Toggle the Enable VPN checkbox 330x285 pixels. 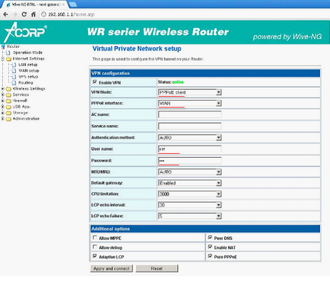(x=95, y=82)
